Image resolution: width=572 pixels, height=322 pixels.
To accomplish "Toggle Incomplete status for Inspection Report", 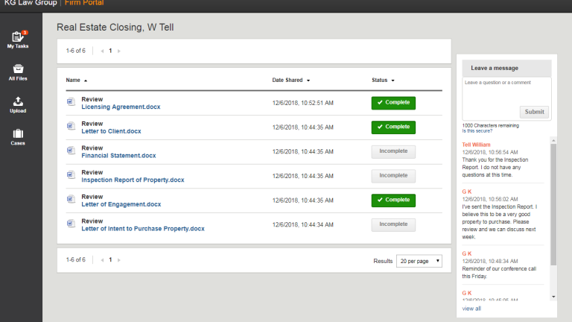I will [x=393, y=176].
